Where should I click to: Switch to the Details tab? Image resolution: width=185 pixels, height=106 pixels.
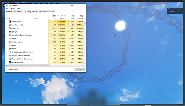pos(45,12)
